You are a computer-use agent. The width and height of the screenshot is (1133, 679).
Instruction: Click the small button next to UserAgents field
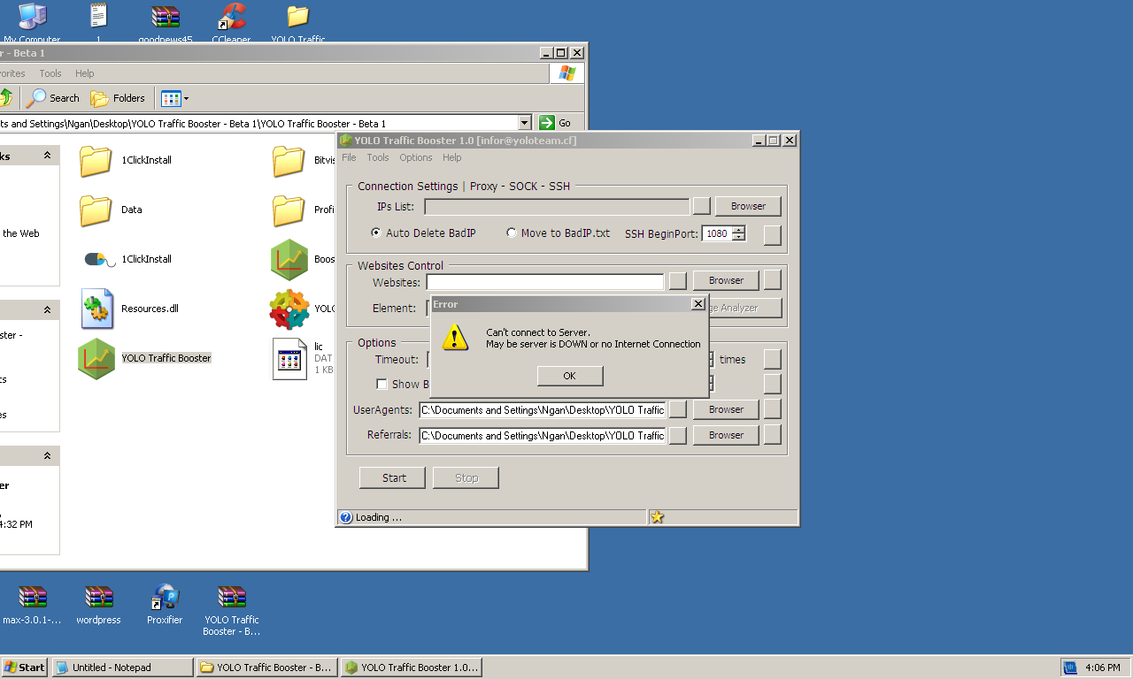tap(678, 409)
